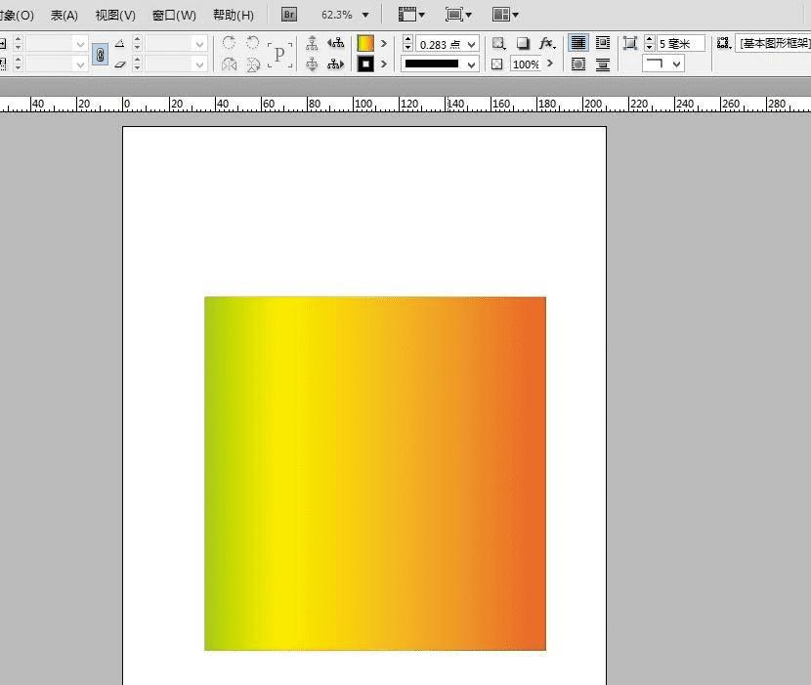Screen dimensions: 811x685
Task: Open the stroke type line dropdown
Action: pyautogui.click(x=472, y=64)
